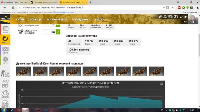This screenshot has height=112, width=200.
Task: Click the notifications megaphone icon in header
Action: point(160,16)
